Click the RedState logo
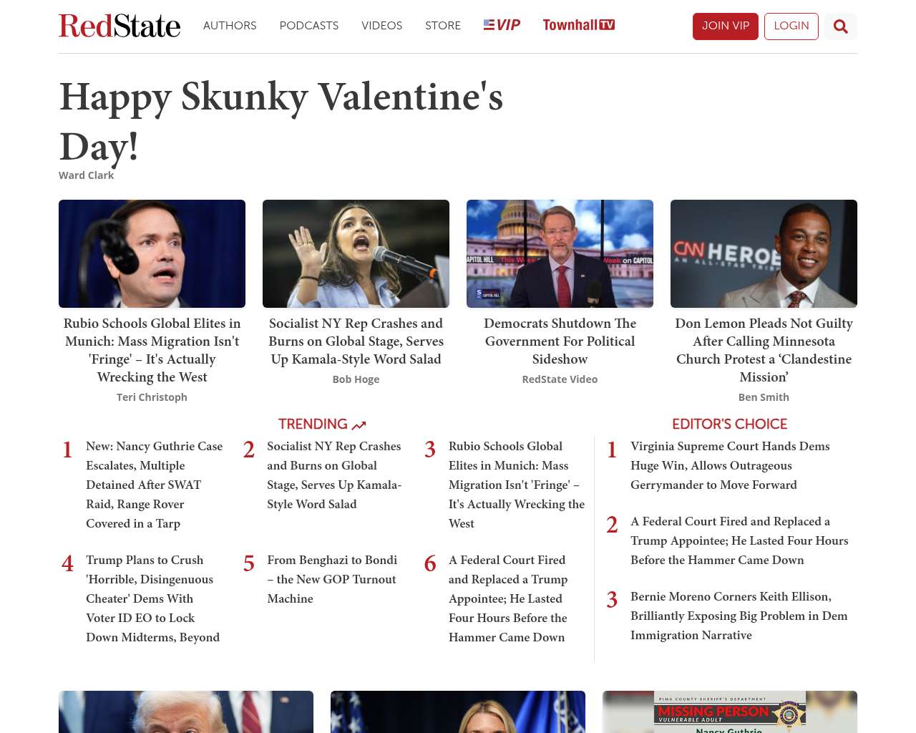The height and width of the screenshot is (733, 916). 120,26
